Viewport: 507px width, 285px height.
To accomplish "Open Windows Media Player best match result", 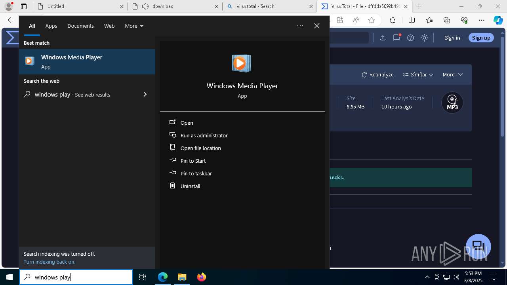I will tap(87, 61).
